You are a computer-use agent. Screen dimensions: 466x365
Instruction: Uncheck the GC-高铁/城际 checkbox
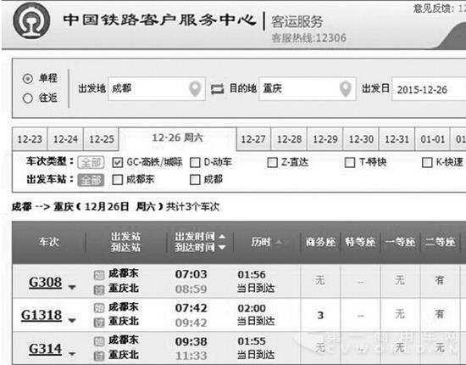[x=118, y=163]
